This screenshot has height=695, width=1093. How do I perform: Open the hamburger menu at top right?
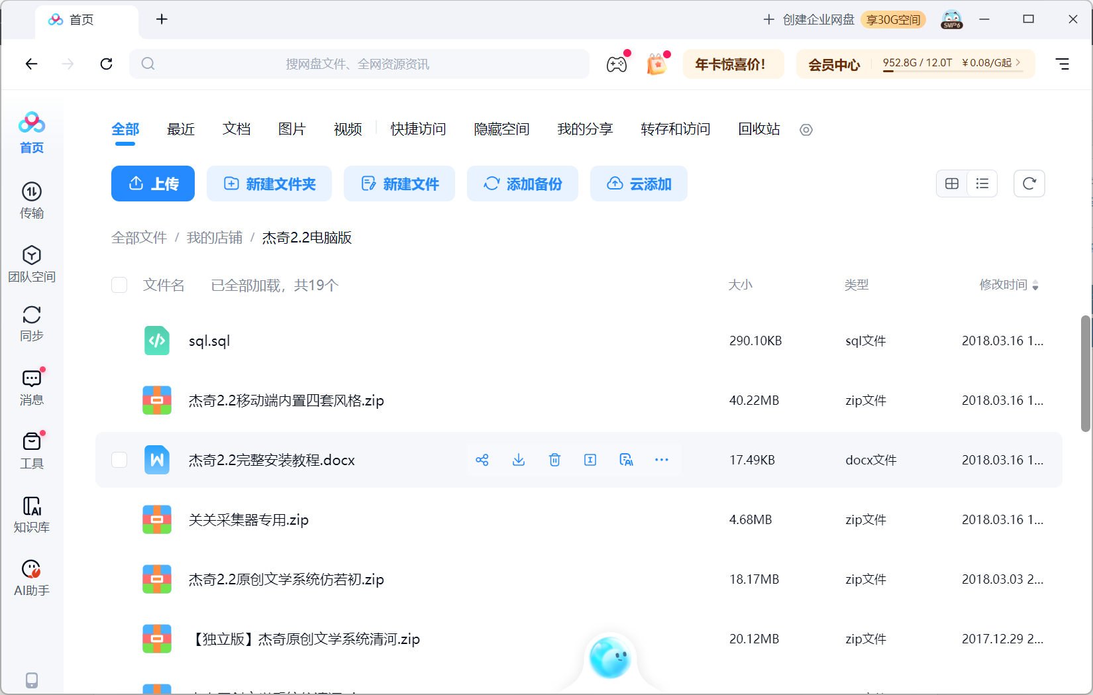pyautogui.click(x=1063, y=64)
